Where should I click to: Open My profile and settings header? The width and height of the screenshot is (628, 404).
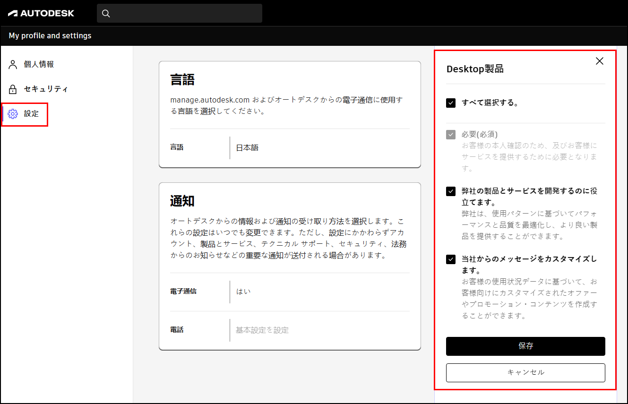50,35
